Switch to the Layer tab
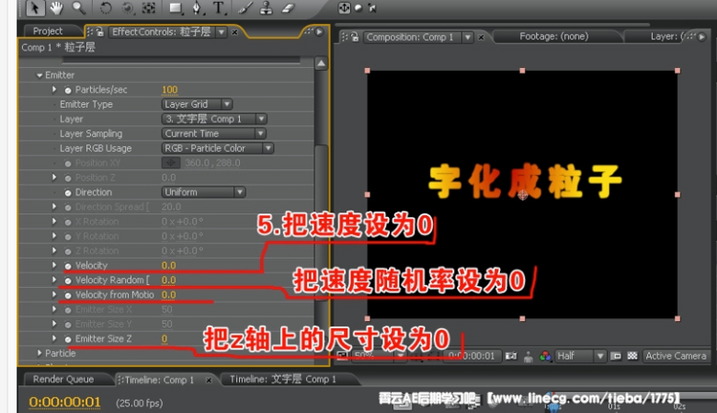Viewport: 717px width, 413px height. pyautogui.click(x=667, y=36)
